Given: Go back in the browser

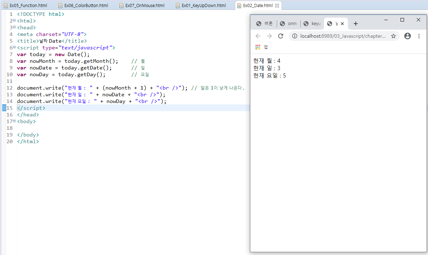Looking at the screenshot, I should (258, 36).
